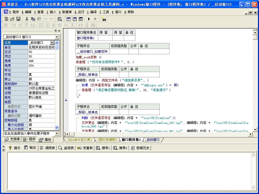
Task: Toggle the bottom status panel layout button
Action: (74, 19)
